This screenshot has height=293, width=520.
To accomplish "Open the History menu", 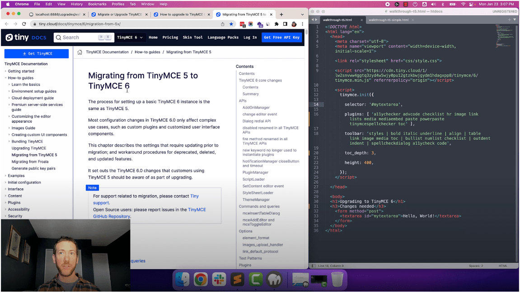I will click(77, 5).
